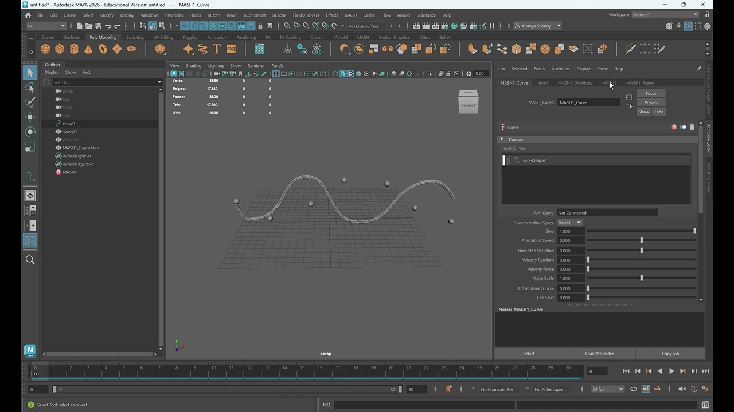Create a polygon disc from the shelf
Image resolution: width=734 pixels, height=412 pixels.
(131, 49)
